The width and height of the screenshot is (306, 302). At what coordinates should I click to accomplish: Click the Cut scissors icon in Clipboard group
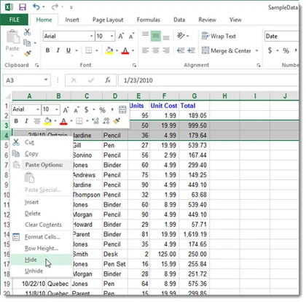click(x=27, y=32)
